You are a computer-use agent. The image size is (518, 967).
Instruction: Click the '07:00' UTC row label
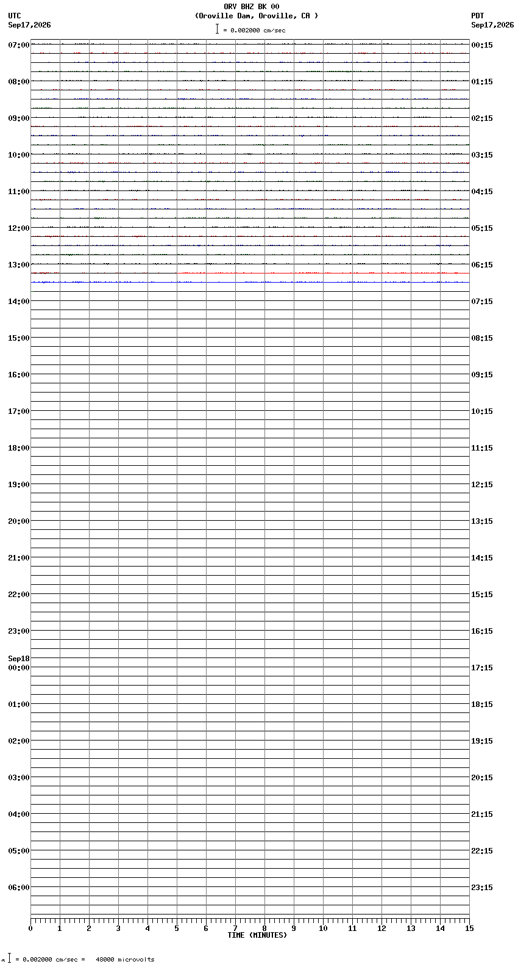point(19,45)
